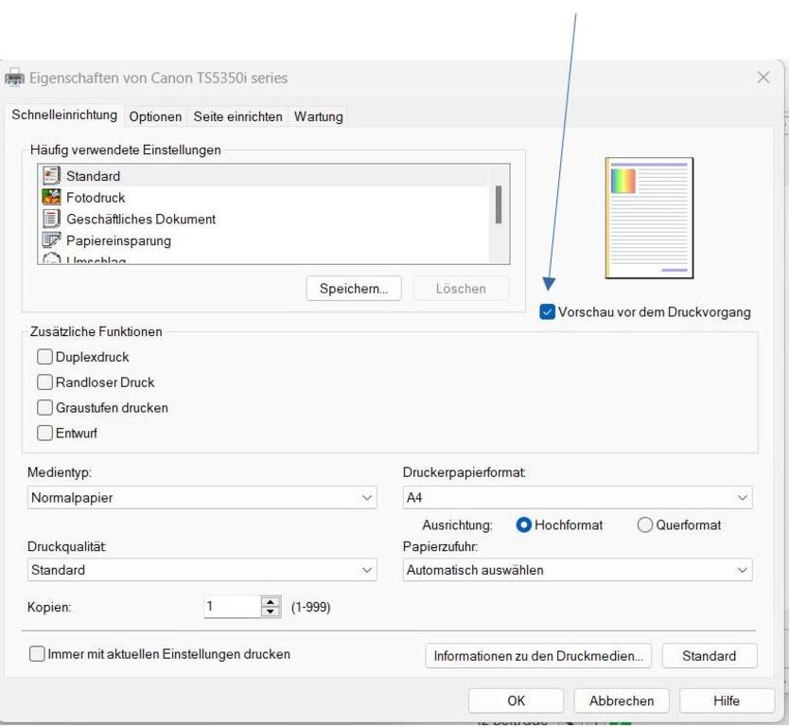Enable the Duplexdruck checkbox
The width and height of the screenshot is (789, 727).
(x=44, y=357)
